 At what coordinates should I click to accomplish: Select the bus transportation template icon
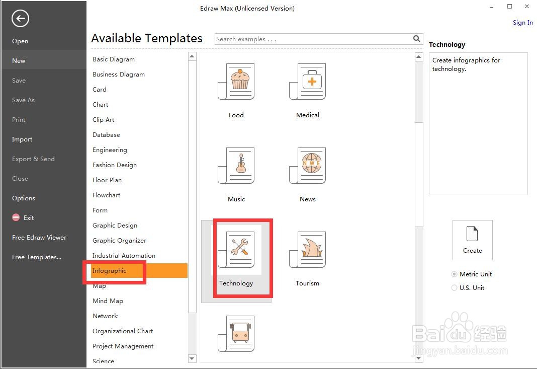click(x=236, y=334)
